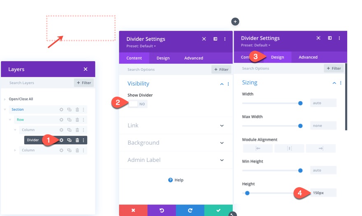
Task: Delete the first Column layer
Action: (x=77, y=130)
